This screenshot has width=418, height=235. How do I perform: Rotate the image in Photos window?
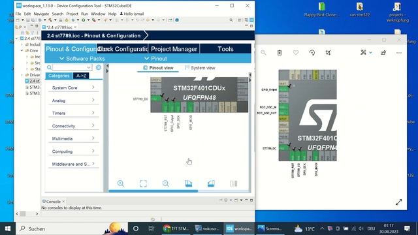click(312, 53)
